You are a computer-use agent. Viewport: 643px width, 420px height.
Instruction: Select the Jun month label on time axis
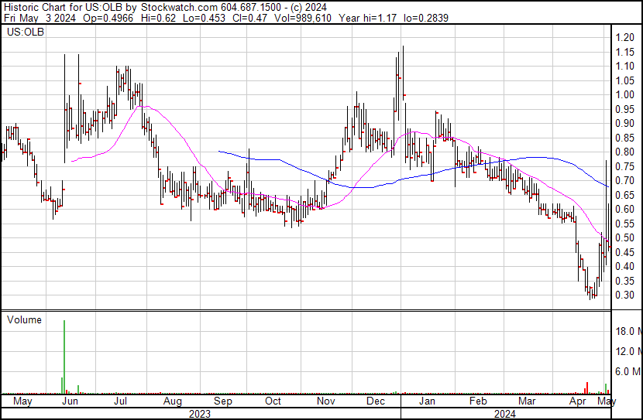pyautogui.click(x=70, y=401)
